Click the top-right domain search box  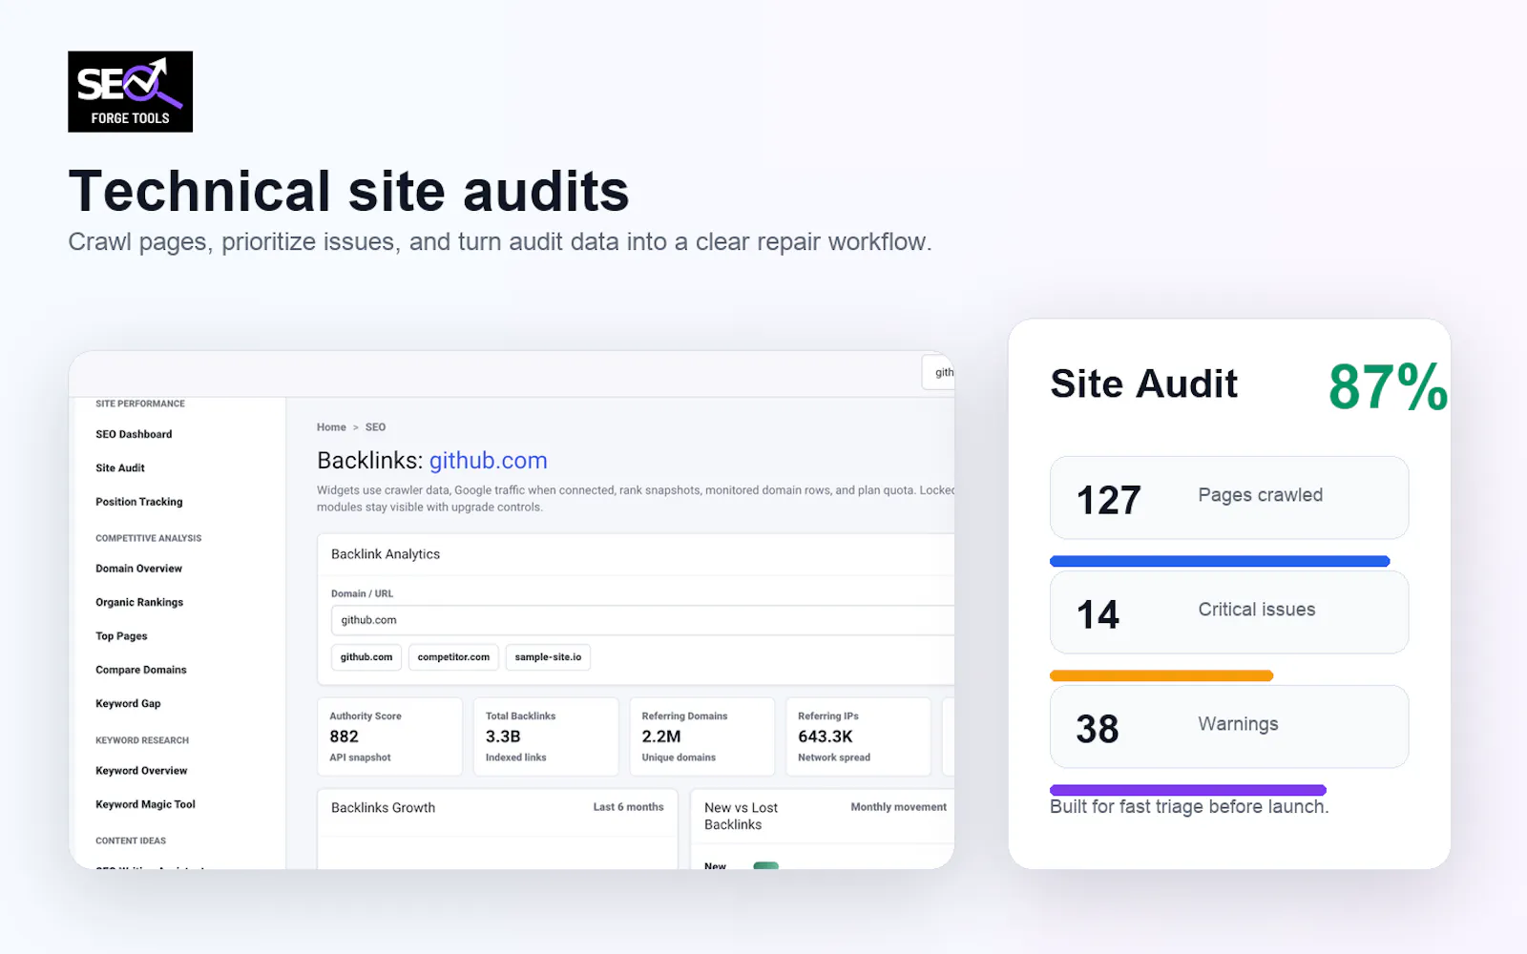click(938, 373)
